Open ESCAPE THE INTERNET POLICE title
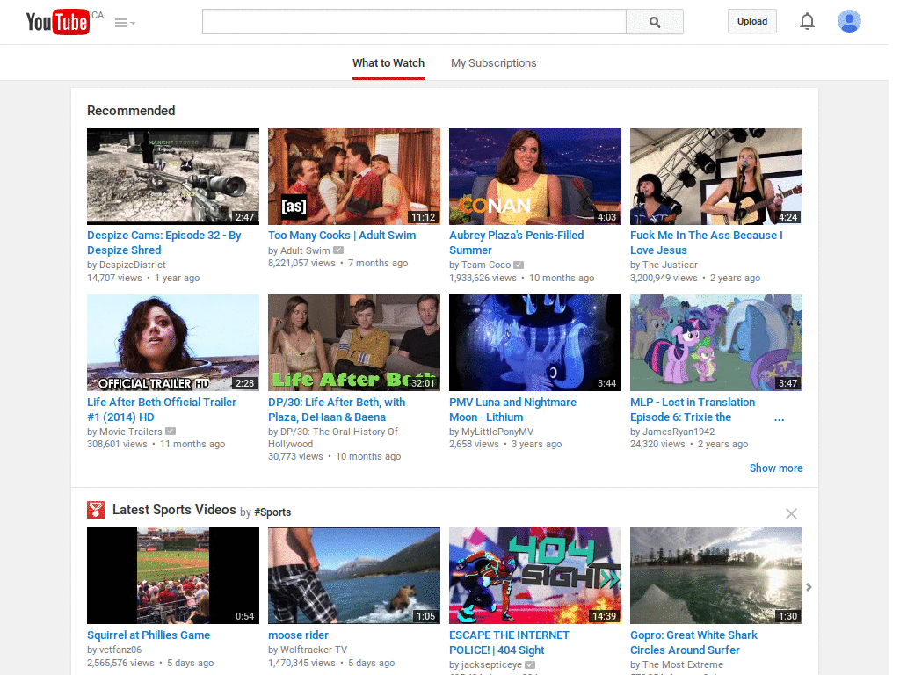This screenshot has height=675, width=900. point(509,642)
